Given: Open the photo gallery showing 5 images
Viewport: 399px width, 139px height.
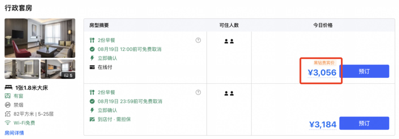Looking at the screenshot, I should [58, 69].
